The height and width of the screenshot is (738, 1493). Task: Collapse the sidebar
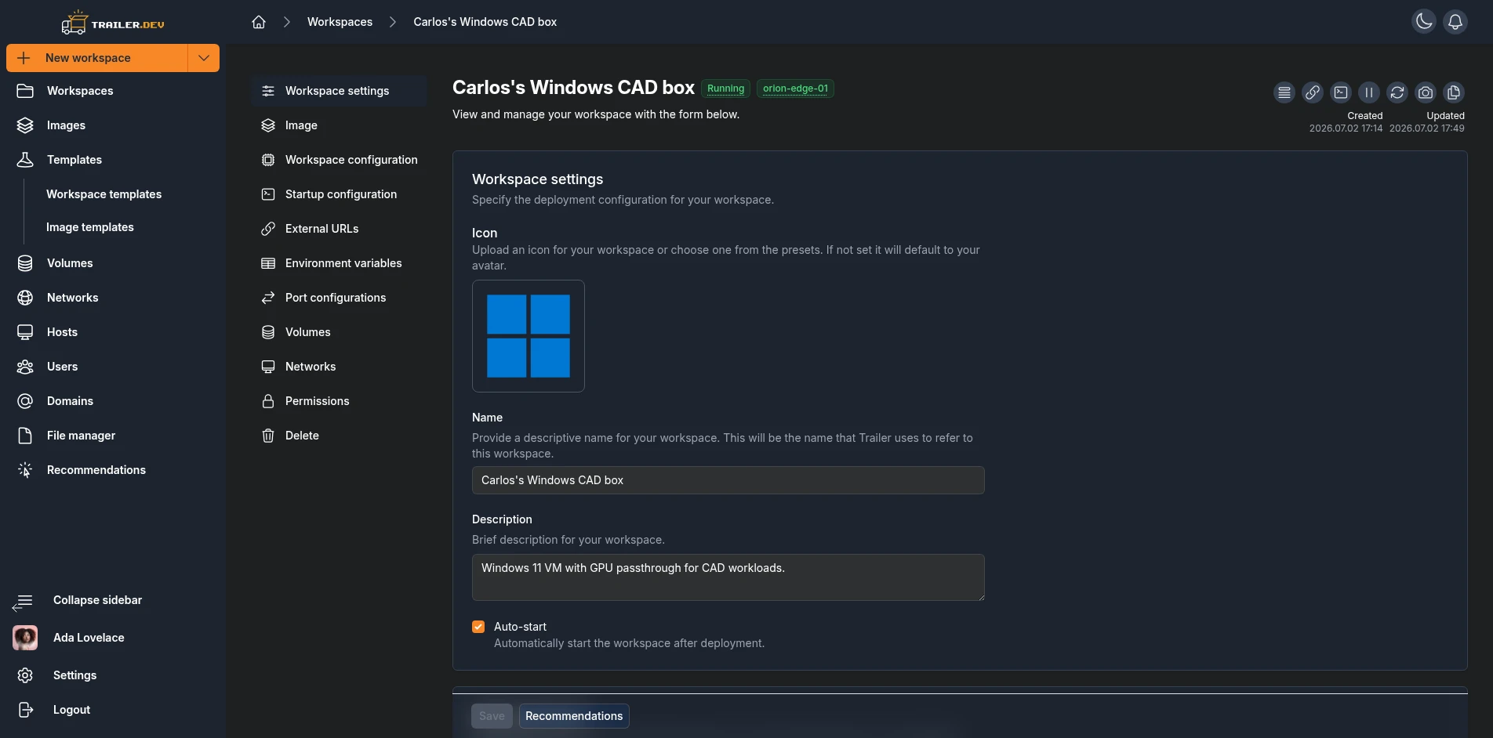113,601
